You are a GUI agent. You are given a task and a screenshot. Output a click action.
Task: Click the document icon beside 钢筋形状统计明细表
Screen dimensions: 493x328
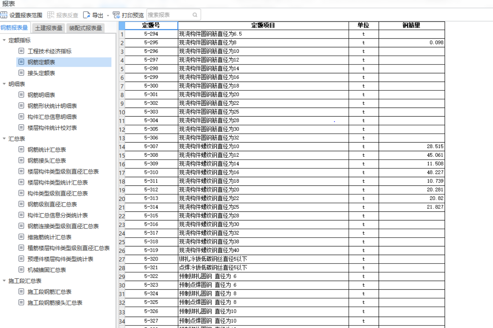pyautogui.click(x=21, y=106)
